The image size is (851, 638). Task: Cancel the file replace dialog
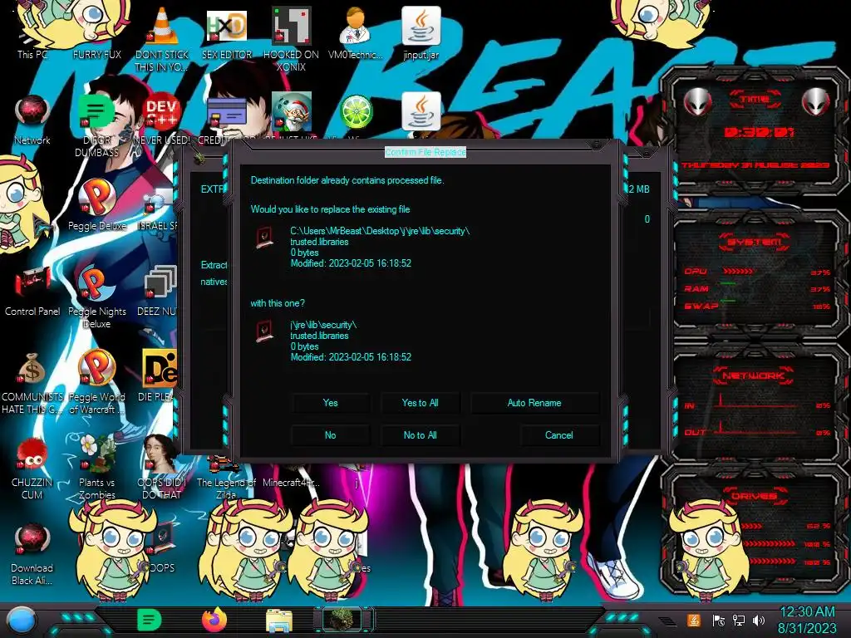point(559,435)
